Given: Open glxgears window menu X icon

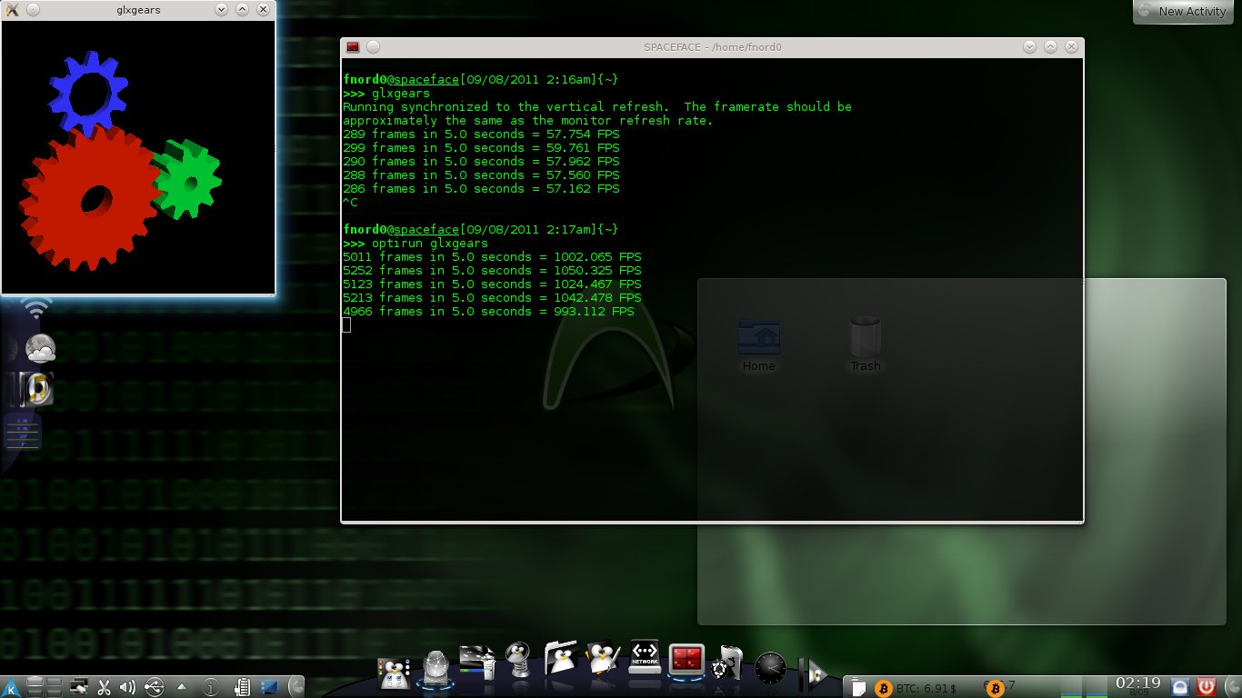Looking at the screenshot, I should click(x=12, y=9).
